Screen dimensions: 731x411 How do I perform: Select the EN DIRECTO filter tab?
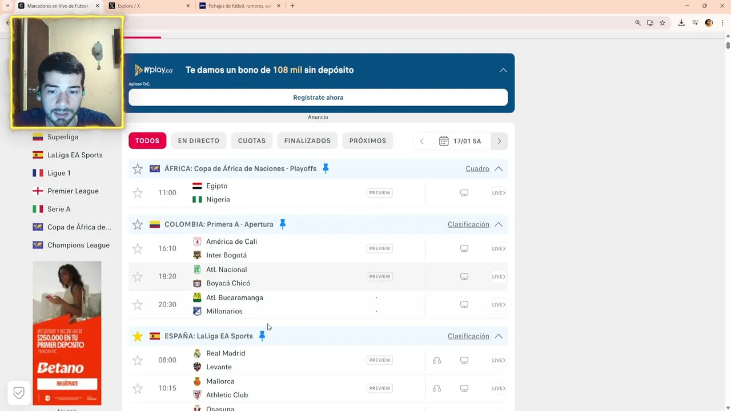199,140
